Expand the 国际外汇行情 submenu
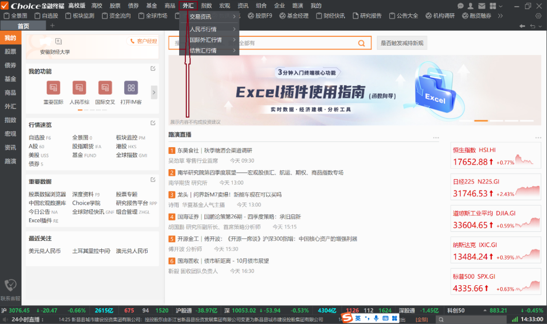The height and width of the screenshot is (324, 547). click(x=209, y=40)
